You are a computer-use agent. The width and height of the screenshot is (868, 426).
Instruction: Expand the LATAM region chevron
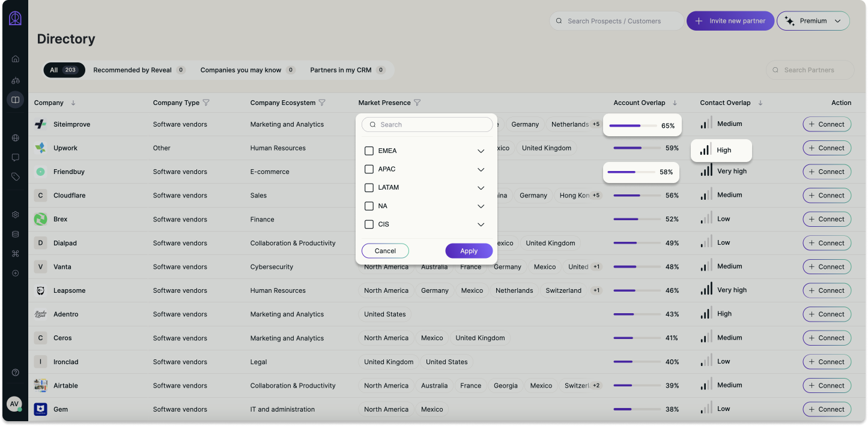click(481, 188)
